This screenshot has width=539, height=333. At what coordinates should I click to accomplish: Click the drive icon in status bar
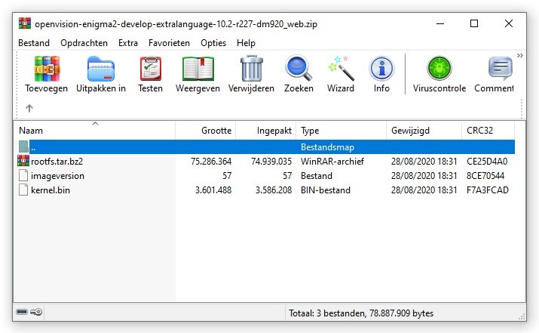coord(22,312)
